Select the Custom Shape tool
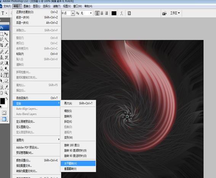 (6, 81)
